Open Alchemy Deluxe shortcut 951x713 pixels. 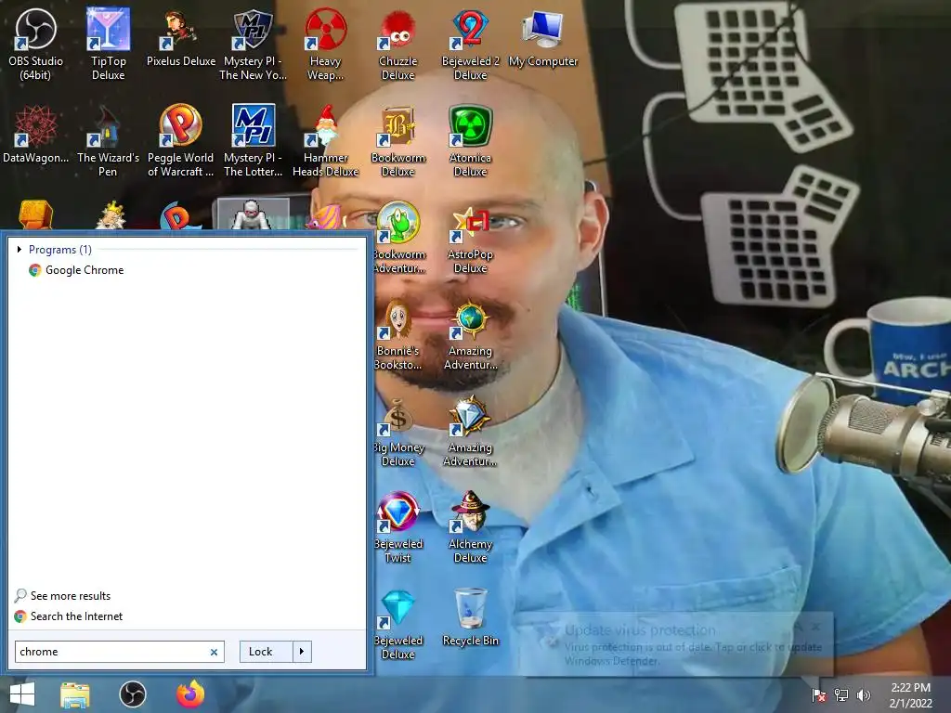pyautogui.click(x=471, y=527)
